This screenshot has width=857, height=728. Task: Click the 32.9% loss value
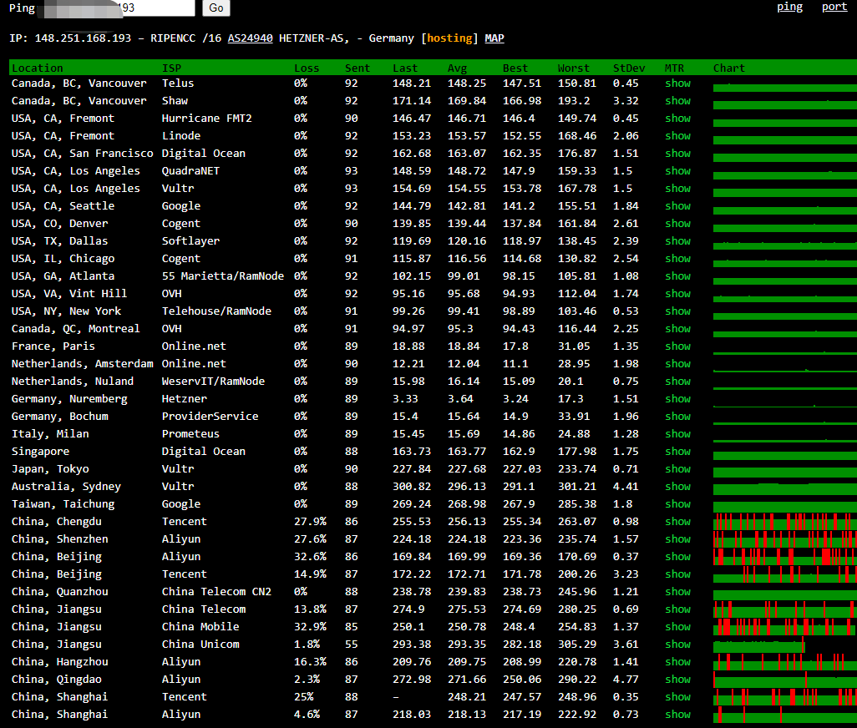click(x=310, y=627)
